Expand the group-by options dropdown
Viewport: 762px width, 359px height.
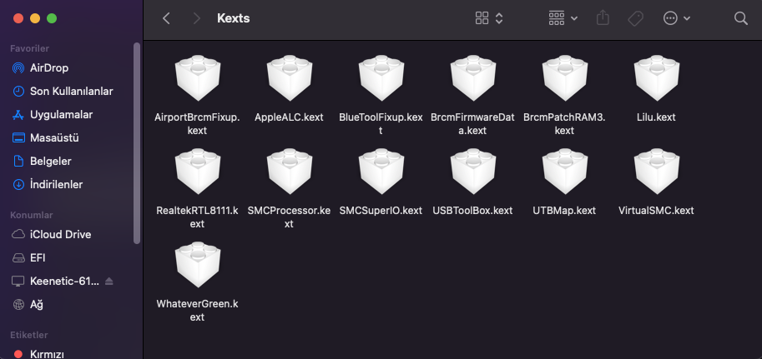(x=563, y=18)
